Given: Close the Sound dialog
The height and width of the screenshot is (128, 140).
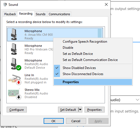Looking at the screenshot, I should click(x=106, y=4).
